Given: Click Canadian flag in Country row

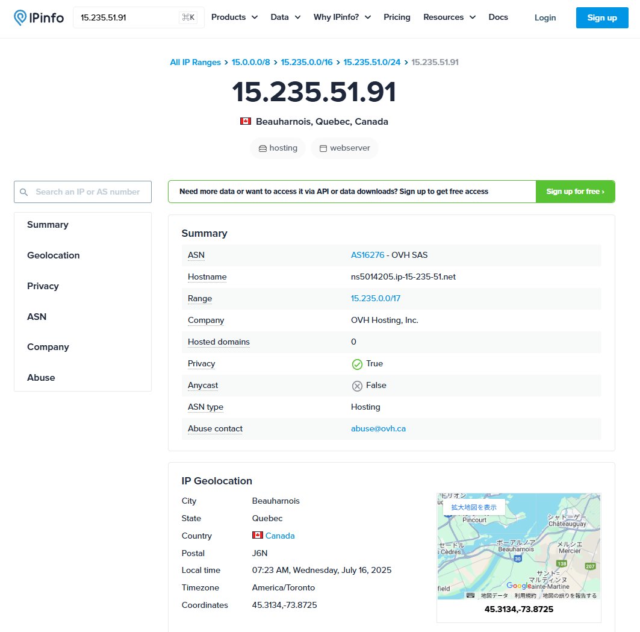Looking at the screenshot, I should [258, 535].
